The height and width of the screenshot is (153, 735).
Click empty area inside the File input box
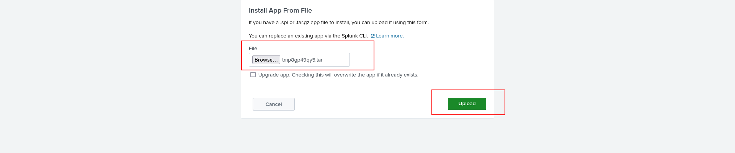[336, 60]
